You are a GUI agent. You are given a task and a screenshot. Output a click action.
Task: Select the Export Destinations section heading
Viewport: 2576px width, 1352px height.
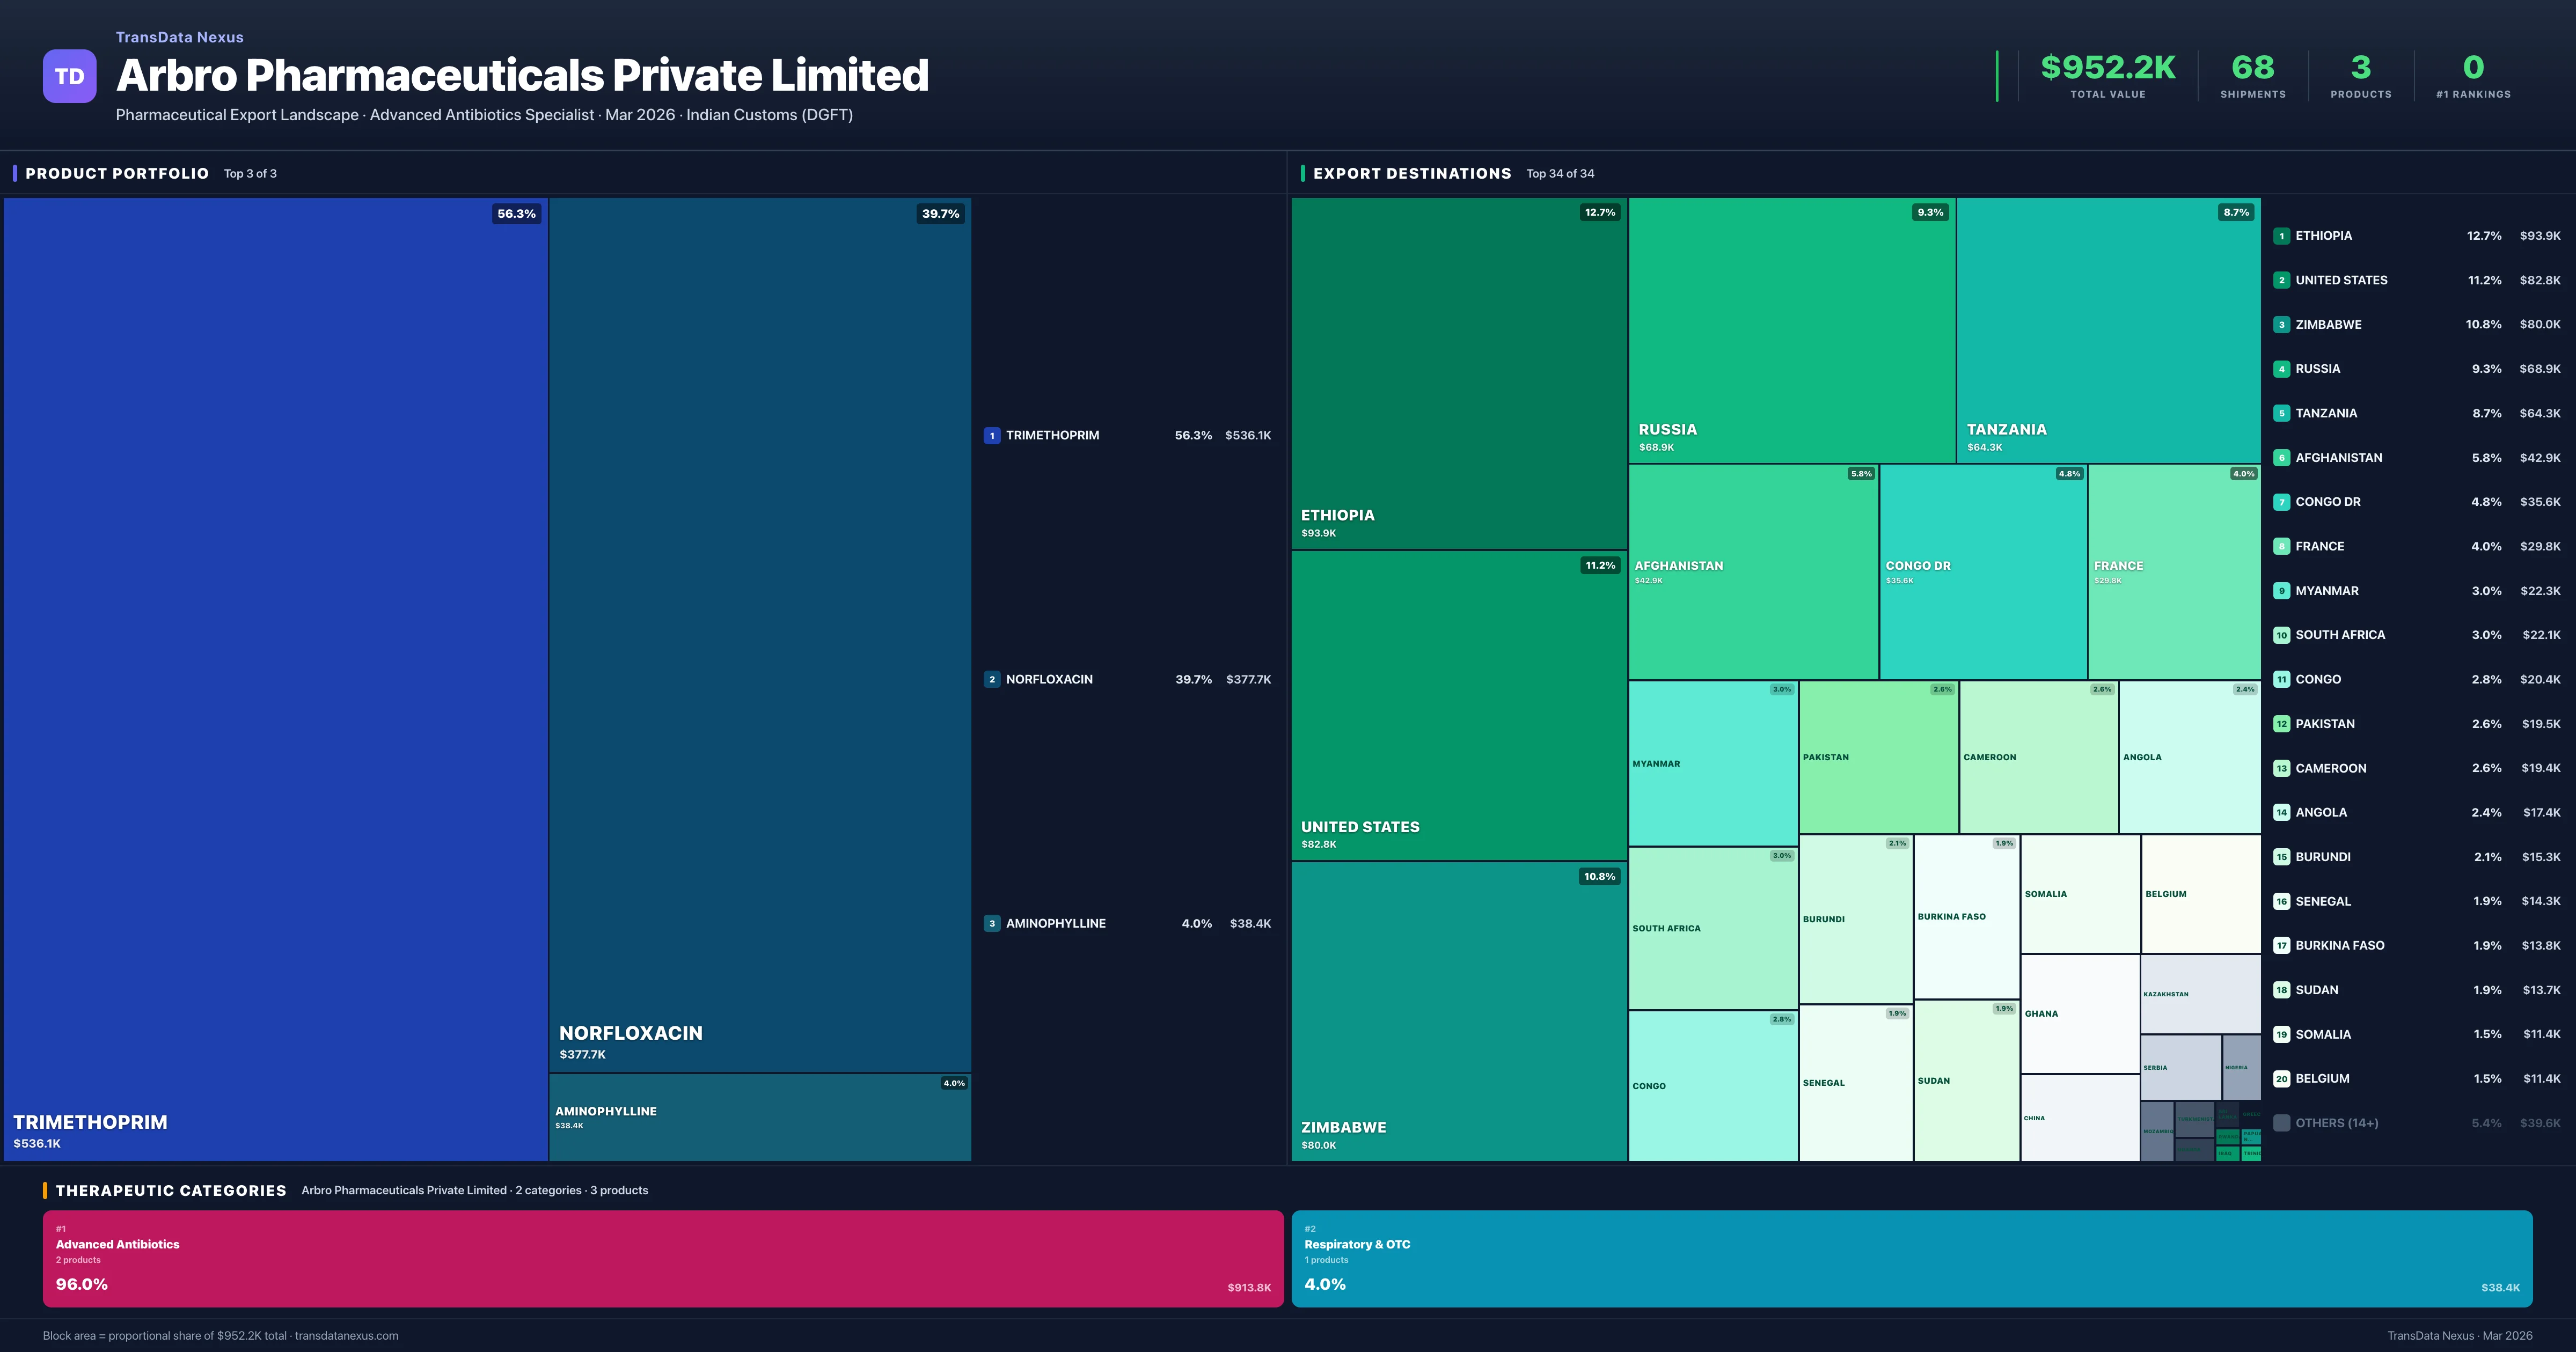(x=1411, y=173)
